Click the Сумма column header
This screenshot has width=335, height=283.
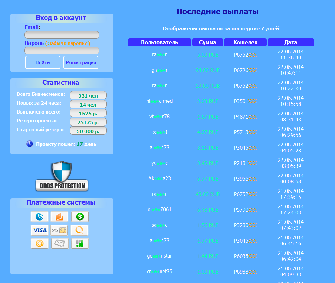(208, 42)
